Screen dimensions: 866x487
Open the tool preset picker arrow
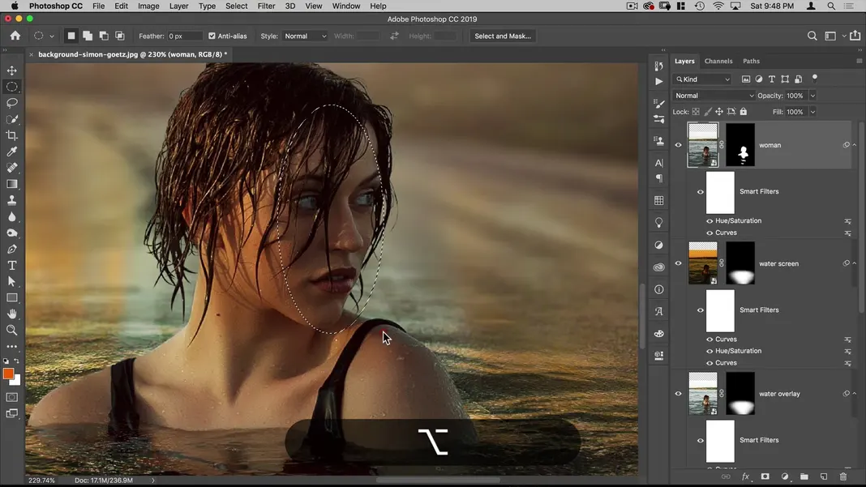click(x=51, y=36)
